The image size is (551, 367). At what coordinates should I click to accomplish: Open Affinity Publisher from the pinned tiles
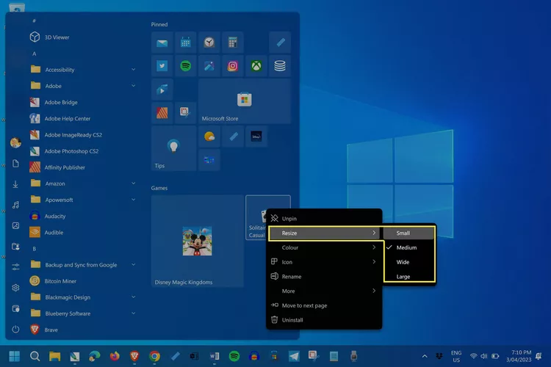[x=162, y=113]
